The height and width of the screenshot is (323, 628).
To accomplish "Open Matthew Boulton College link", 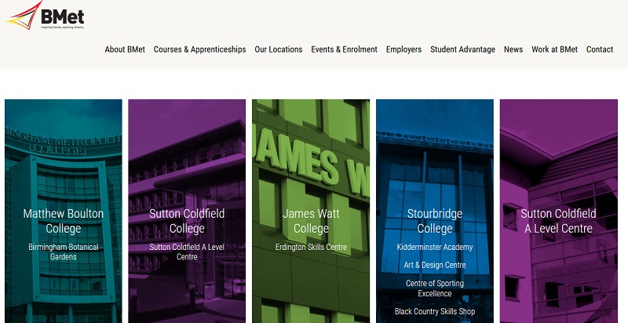I will click(64, 221).
